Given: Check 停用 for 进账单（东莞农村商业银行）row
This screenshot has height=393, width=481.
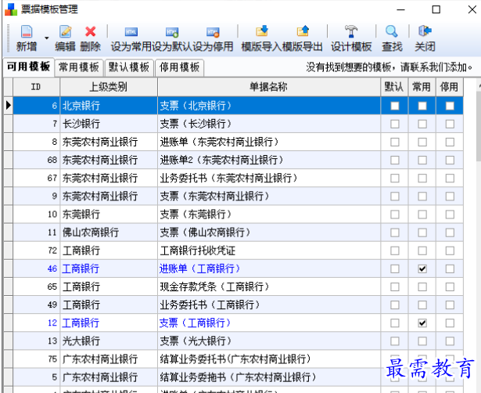Looking at the screenshot, I should 450,142.
